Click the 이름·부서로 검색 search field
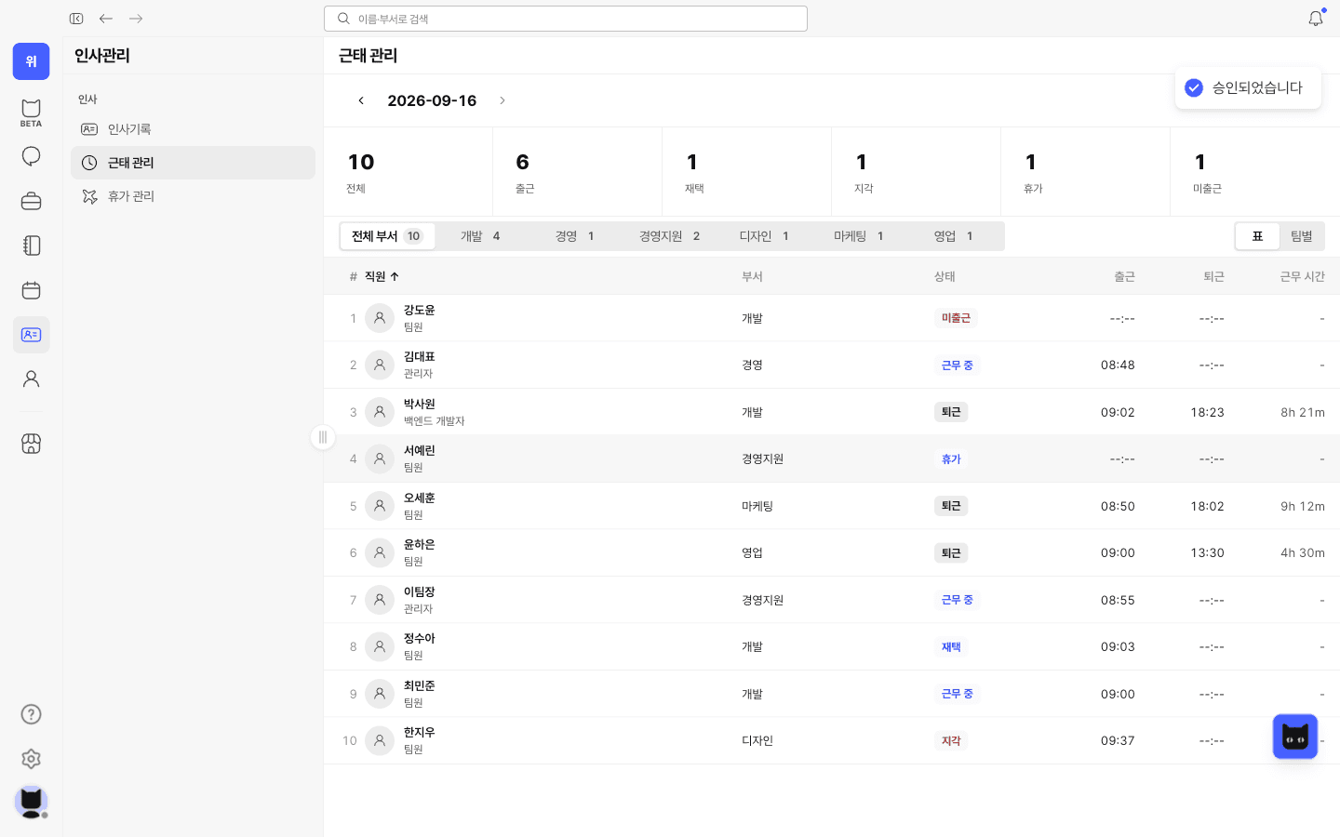Viewport: 1340px width, 837px height. 566,19
